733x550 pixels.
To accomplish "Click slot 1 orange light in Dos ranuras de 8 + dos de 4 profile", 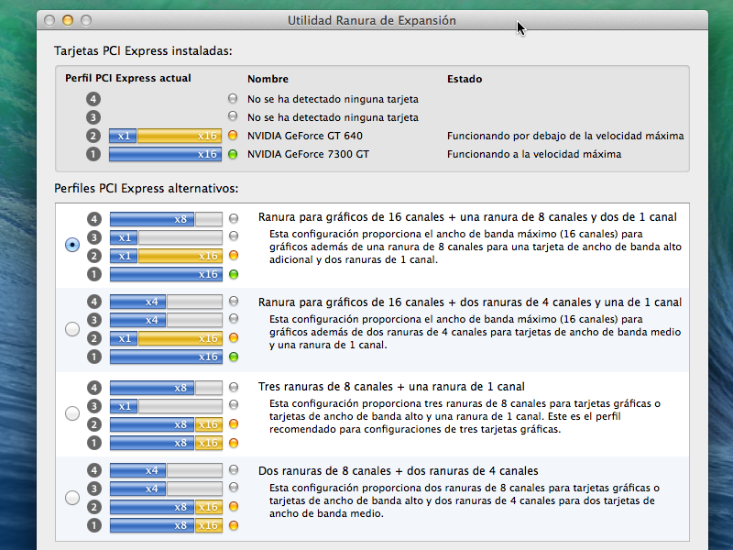I will click(234, 525).
